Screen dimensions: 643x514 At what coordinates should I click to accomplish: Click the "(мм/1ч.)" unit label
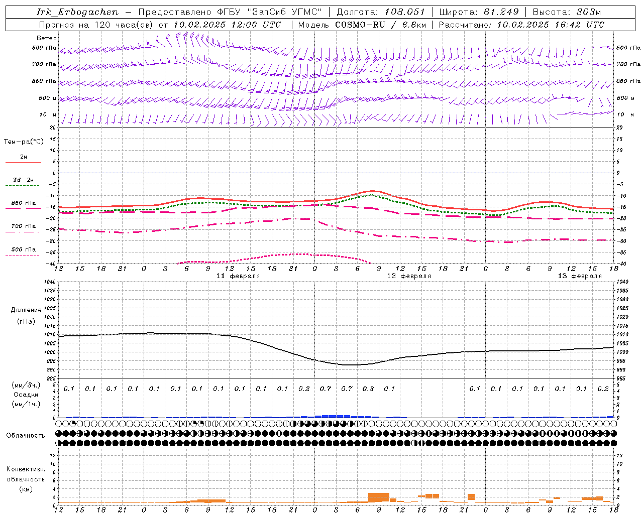(26, 404)
